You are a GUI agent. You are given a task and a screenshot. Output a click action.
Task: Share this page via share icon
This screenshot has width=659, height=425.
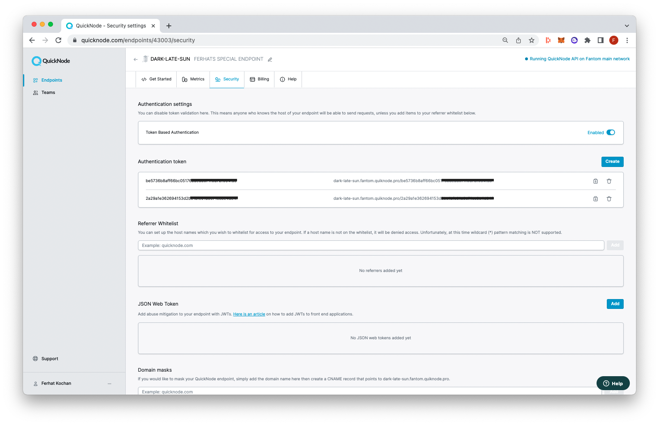518,40
